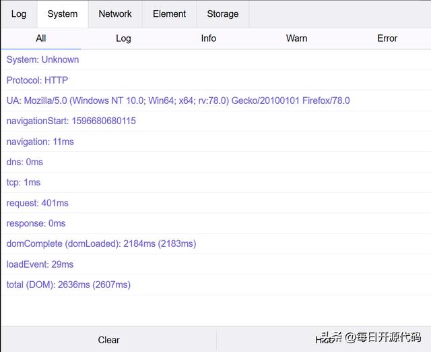Viewport: 431px width, 352px height.
Task: Select the Storage tab
Action: coord(222,14)
